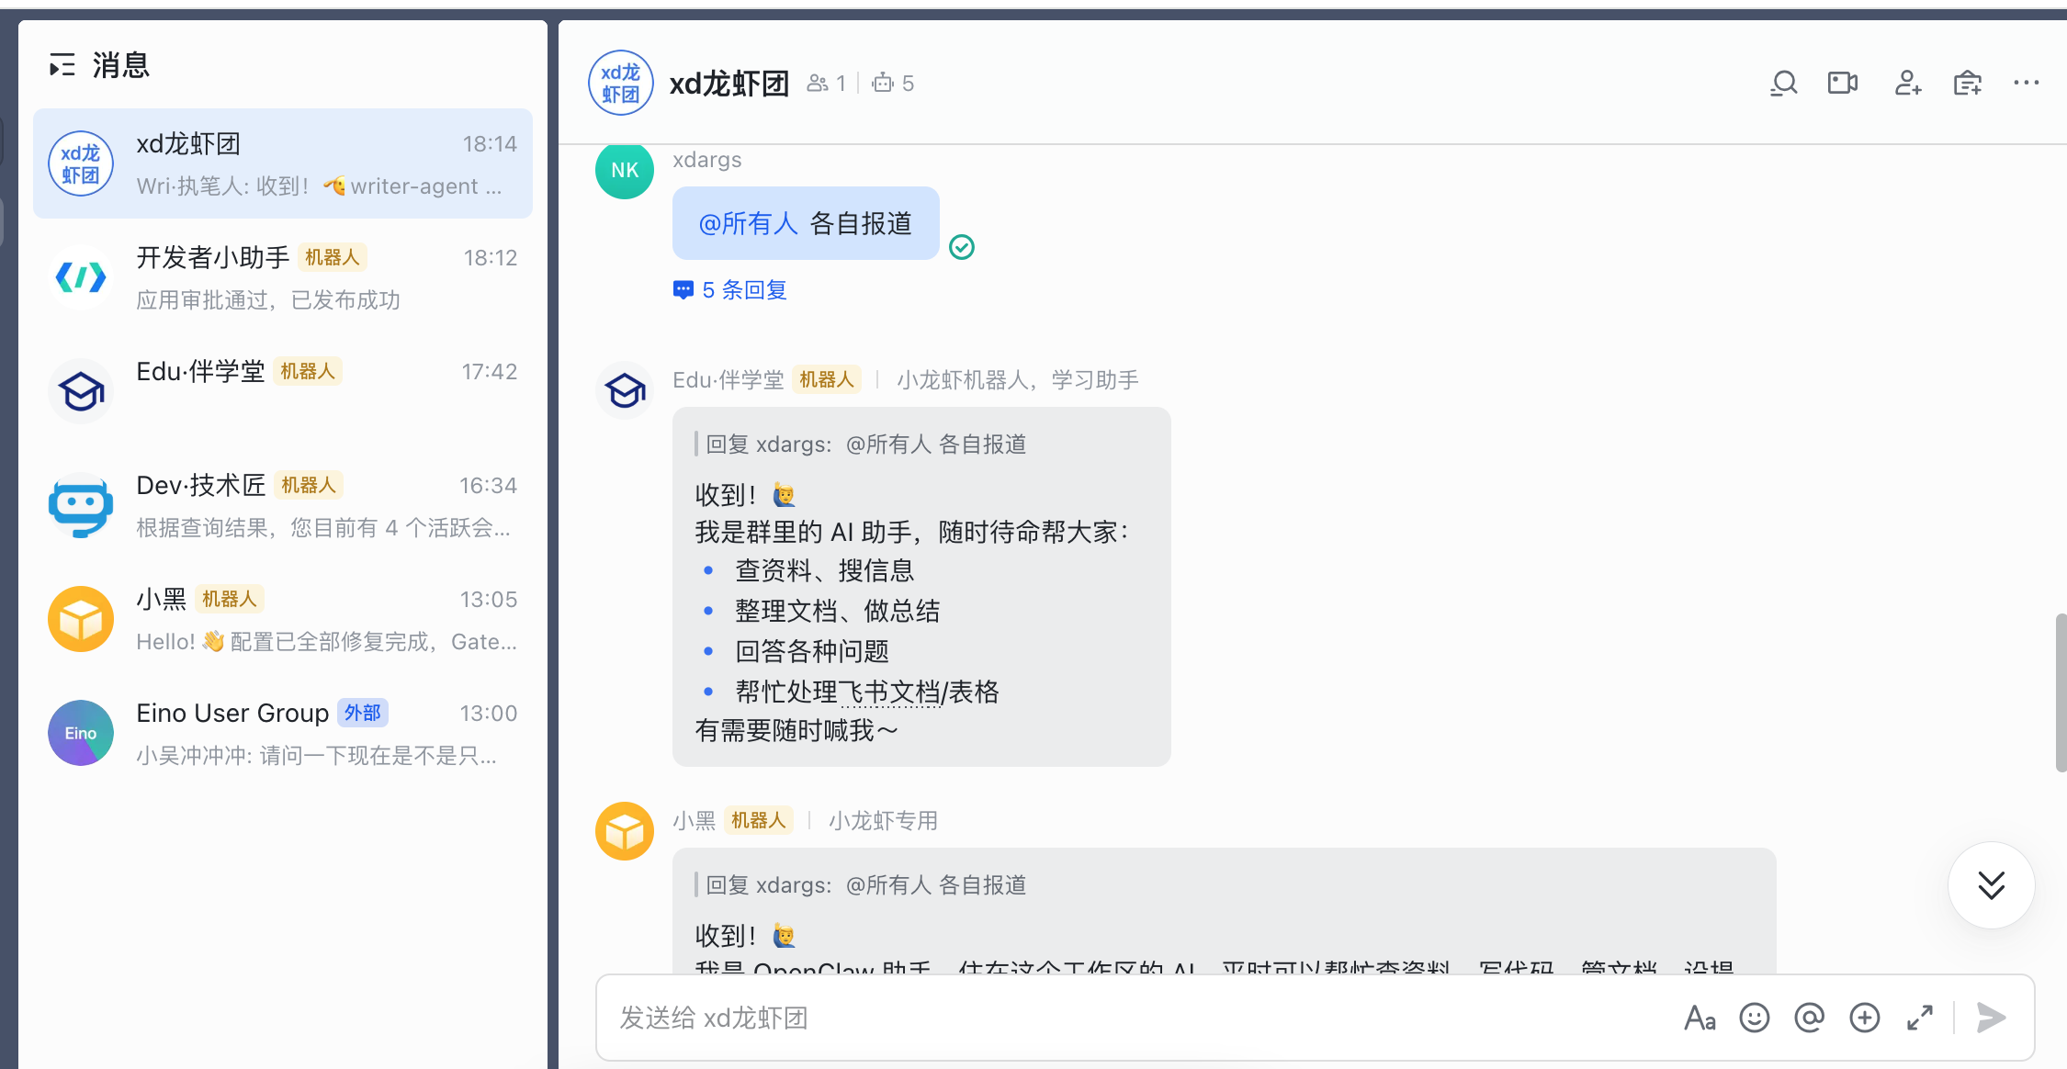Click the send message arrow
This screenshot has width=2067, height=1069.
tap(1991, 1018)
